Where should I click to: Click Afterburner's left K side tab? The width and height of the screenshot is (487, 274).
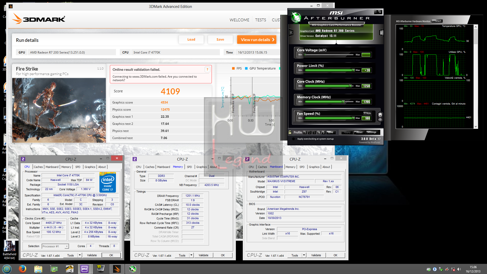click(291, 32)
